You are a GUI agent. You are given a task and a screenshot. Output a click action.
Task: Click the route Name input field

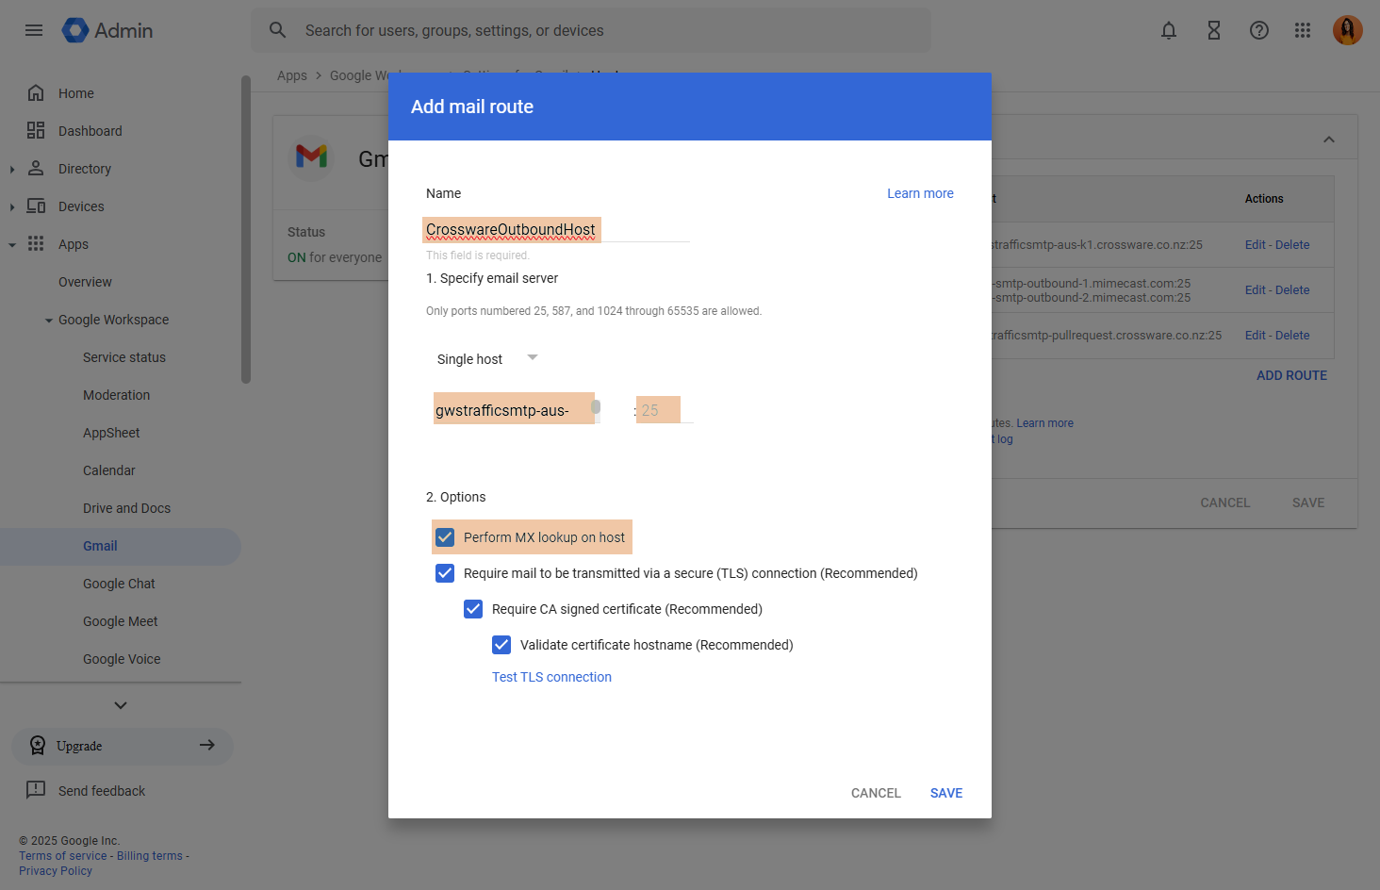coord(556,230)
